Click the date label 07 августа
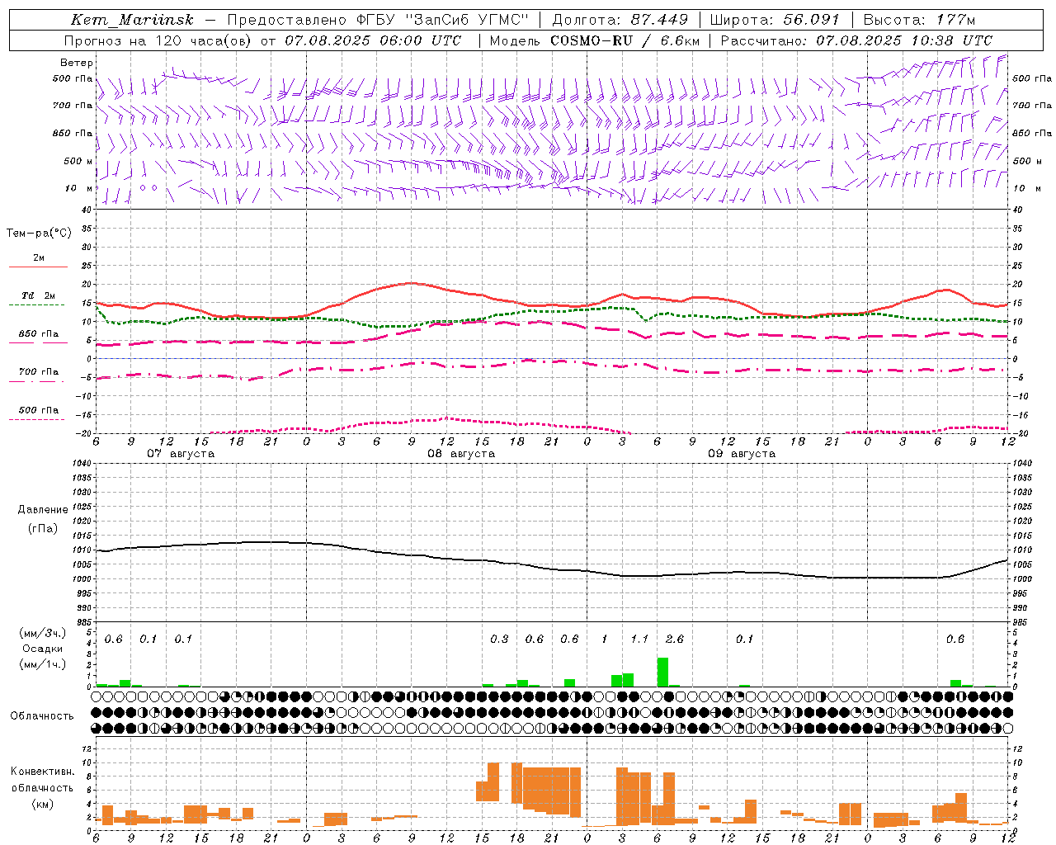1056x845 pixels. 181,454
